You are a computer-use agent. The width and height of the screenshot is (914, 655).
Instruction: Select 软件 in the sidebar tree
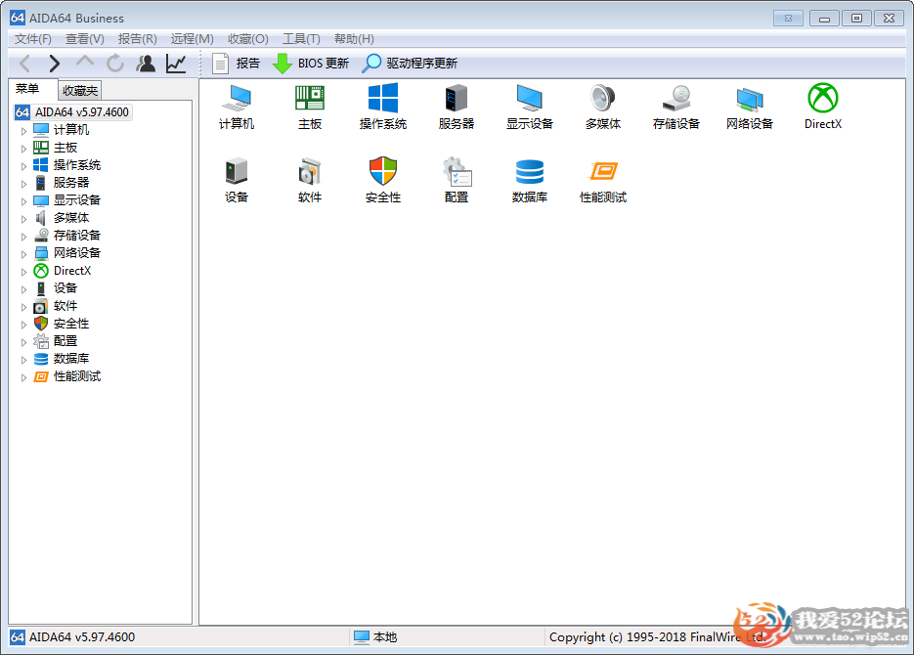pos(65,305)
